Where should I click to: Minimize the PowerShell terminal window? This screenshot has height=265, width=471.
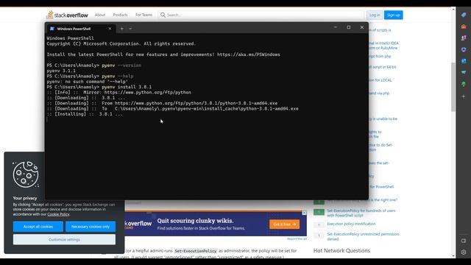click(x=336, y=27)
